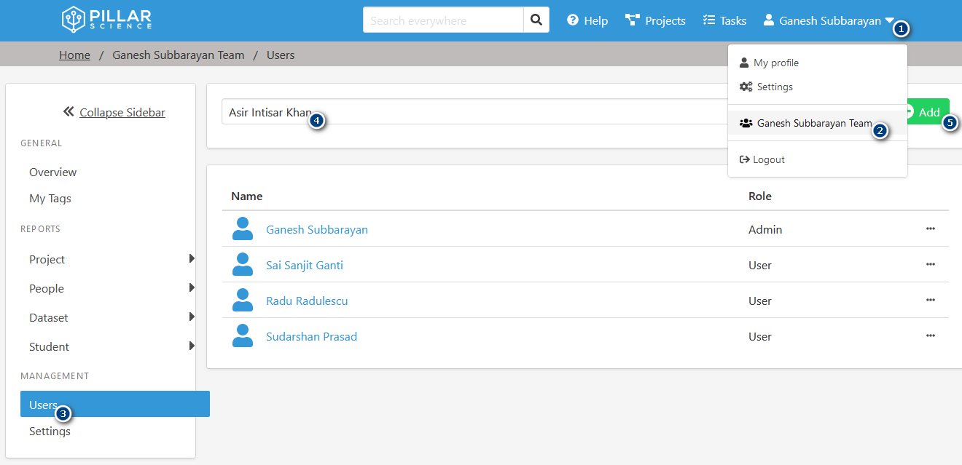The height and width of the screenshot is (465, 962).
Task: Select My profile from the user menu
Action: click(x=775, y=63)
